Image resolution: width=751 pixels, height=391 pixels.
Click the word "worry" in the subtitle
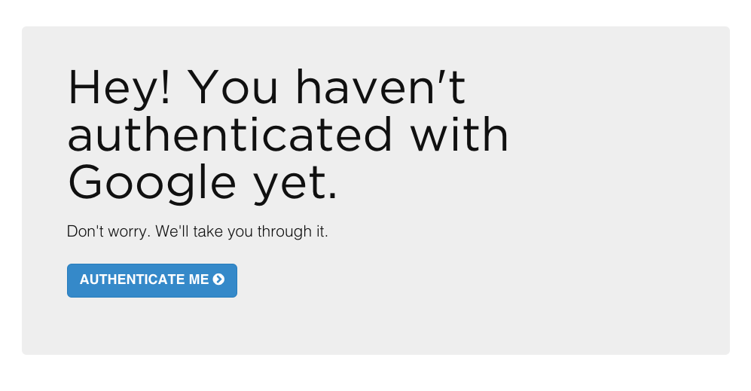point(127,231)
